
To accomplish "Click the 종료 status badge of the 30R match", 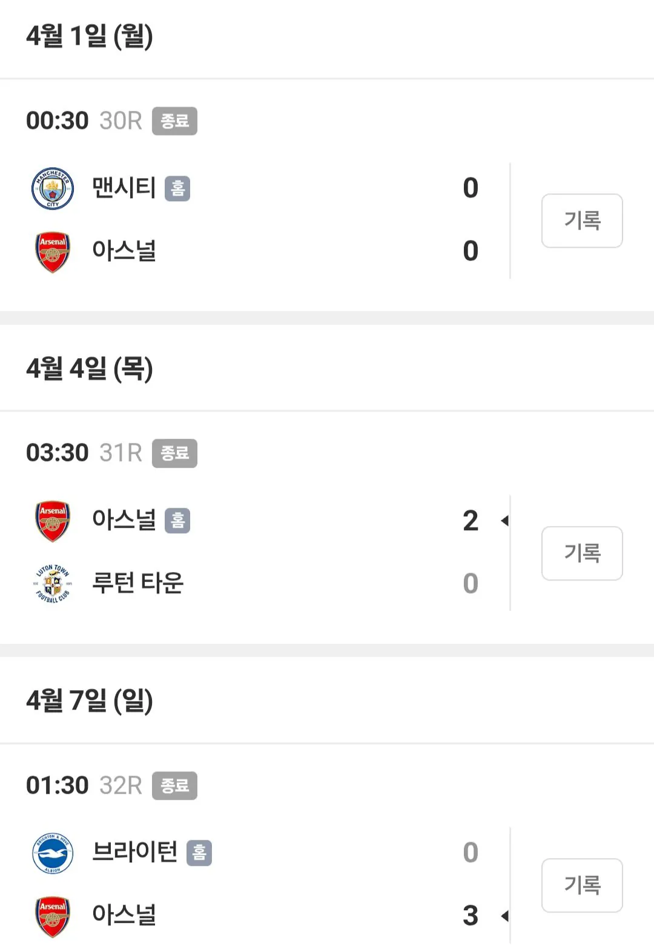I will pyautogui.click(x=174, y=121).
